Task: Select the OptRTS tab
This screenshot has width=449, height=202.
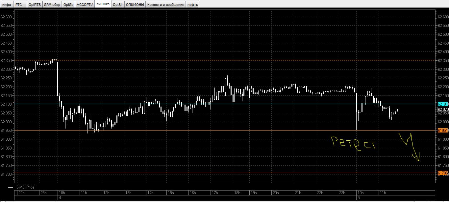Action: point(35,5)
